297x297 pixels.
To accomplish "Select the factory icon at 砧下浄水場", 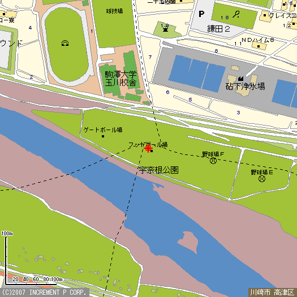I will 240,78.
